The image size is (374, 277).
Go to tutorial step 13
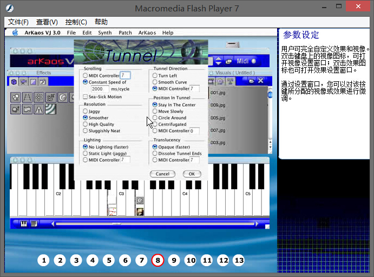239,260
